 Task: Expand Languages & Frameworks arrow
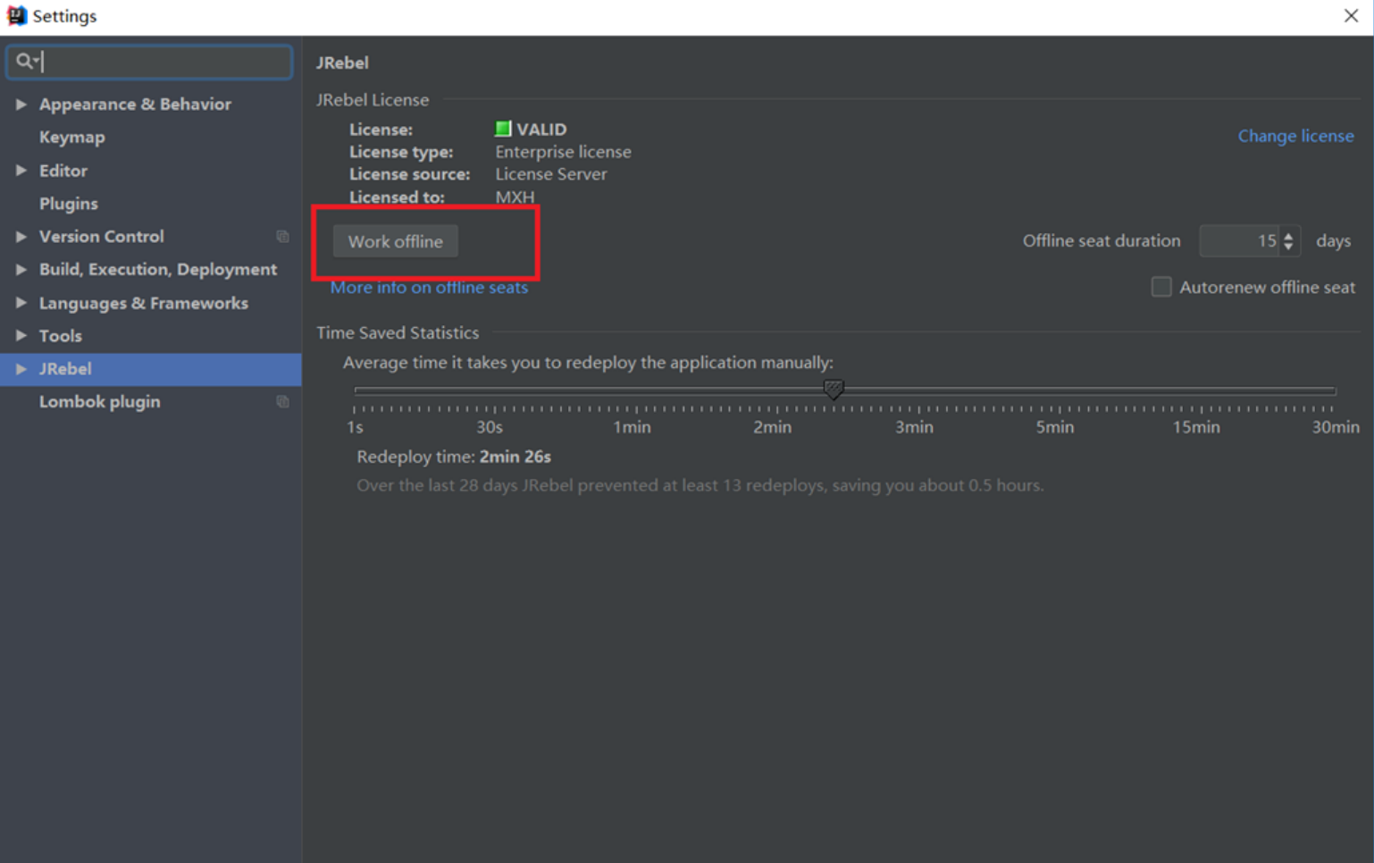(21, 304)
